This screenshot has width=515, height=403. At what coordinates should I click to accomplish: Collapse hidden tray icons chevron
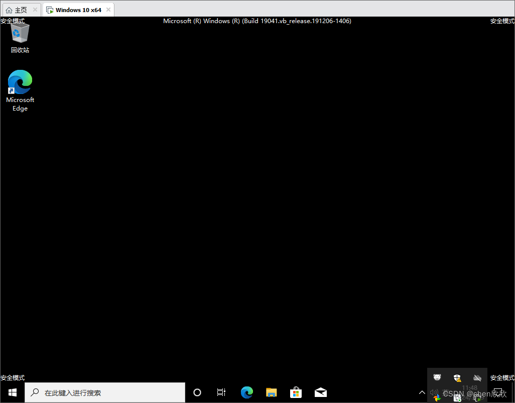[x=422, y=392]
